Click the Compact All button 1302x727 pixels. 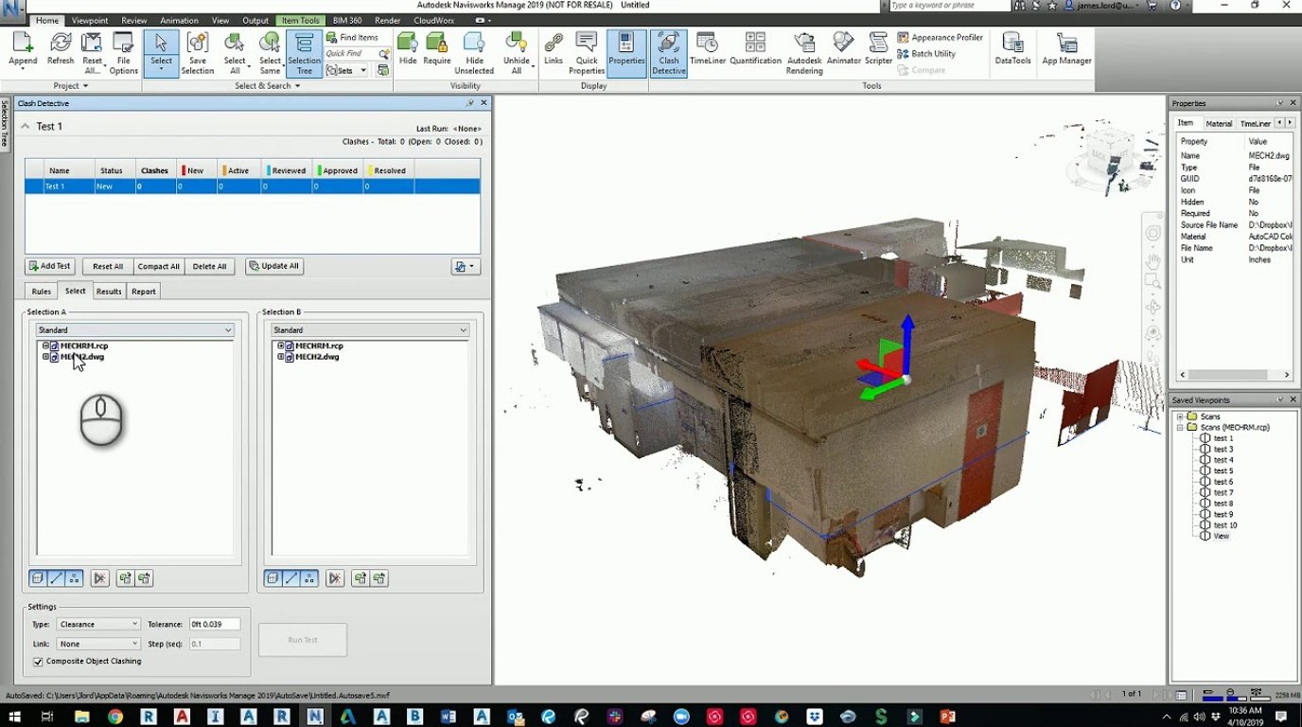tap(158, 267)
